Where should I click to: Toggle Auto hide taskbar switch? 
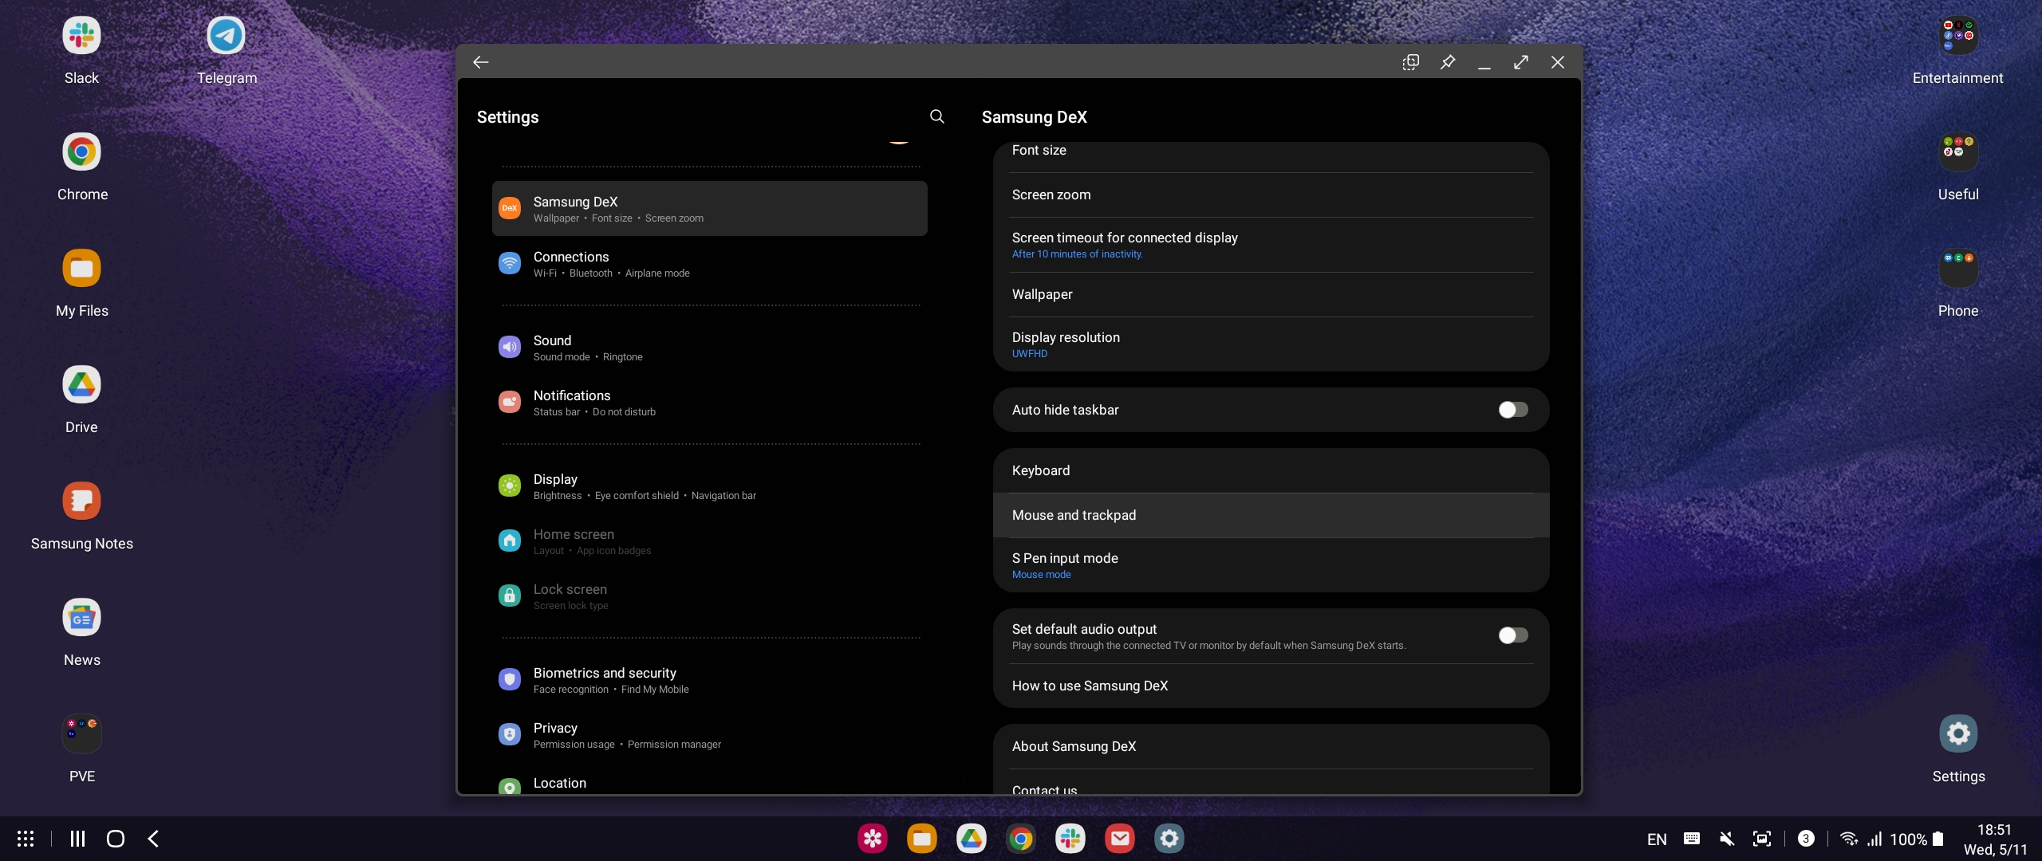(1512, 410)
